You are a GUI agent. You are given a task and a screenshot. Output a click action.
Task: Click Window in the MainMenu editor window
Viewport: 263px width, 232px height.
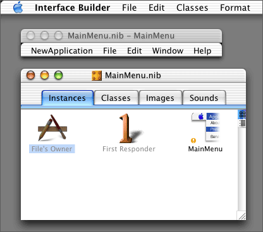(168, 51)
